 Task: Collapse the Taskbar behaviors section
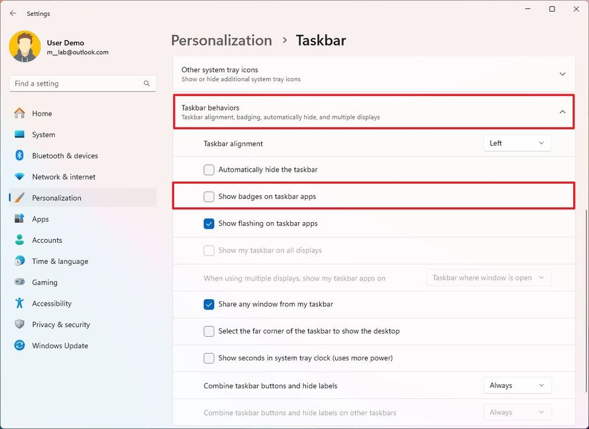pyautogui.click(x=562, y=112)
